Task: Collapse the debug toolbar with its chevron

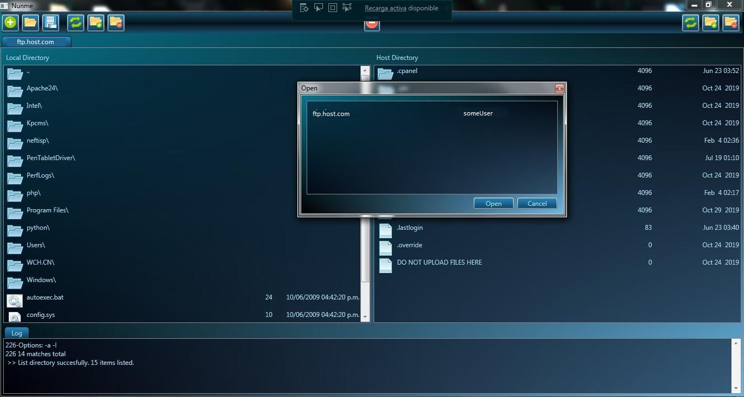Action: tap(446, 8)
